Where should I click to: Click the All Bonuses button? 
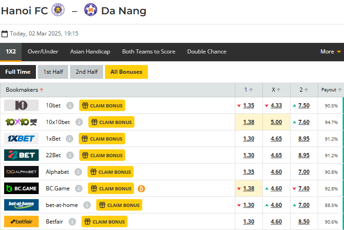point(127,72)
